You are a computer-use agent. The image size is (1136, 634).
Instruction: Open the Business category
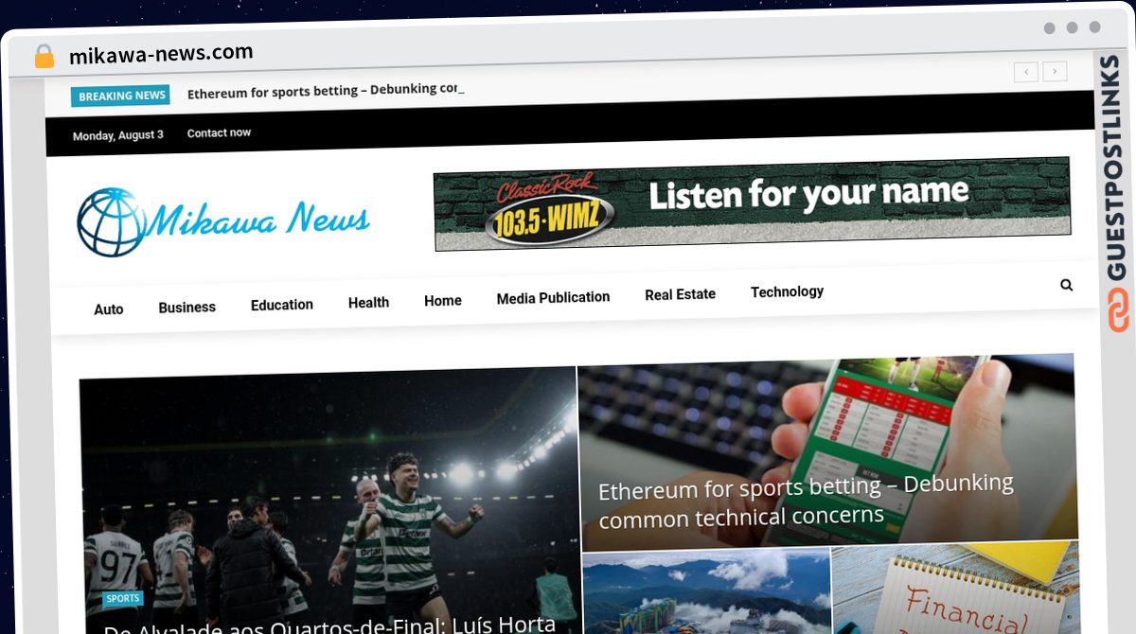click(x=186, y=308)
